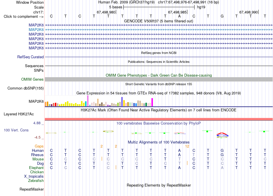The height and width of the screenshot is (196, 273).
Task: Click base A in the top sequence row
Action: [x=179, y=16]
